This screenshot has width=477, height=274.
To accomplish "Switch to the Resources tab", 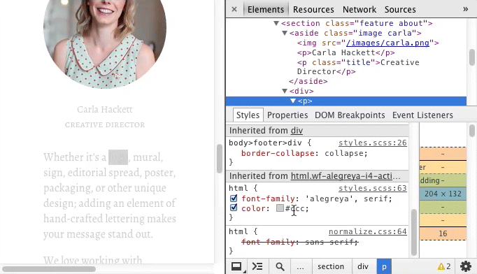I will 313,9.
